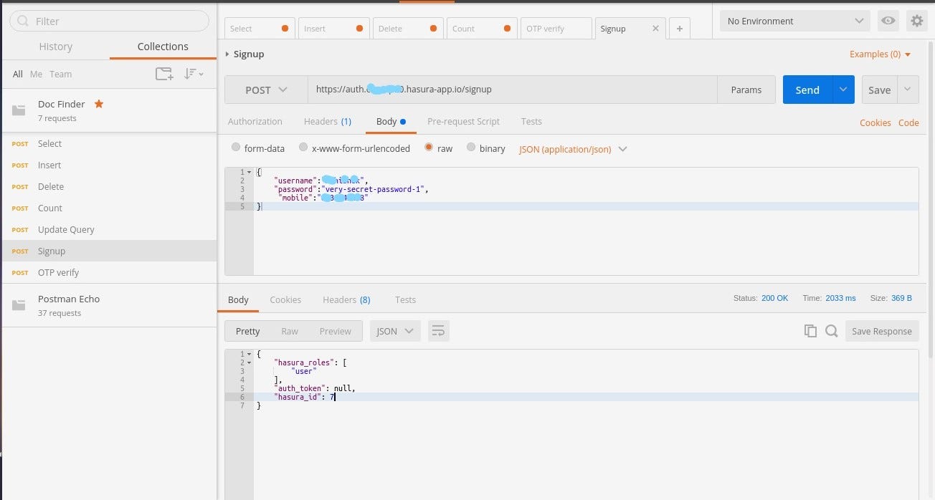The height and width of the screenshot is (500, 935).
Task: Open the response Tests tab
Action: 405,299
